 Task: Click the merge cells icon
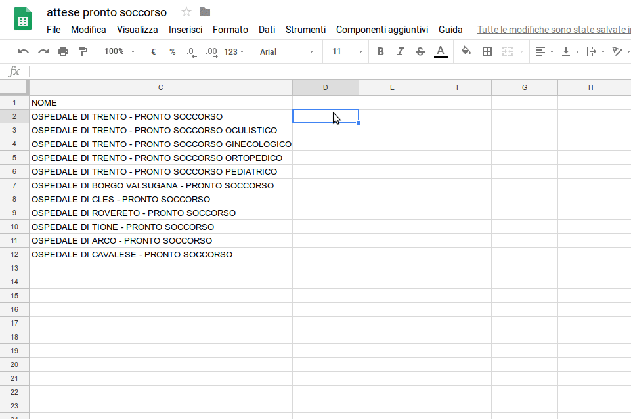pyautogui.click(x=508, y=51)
